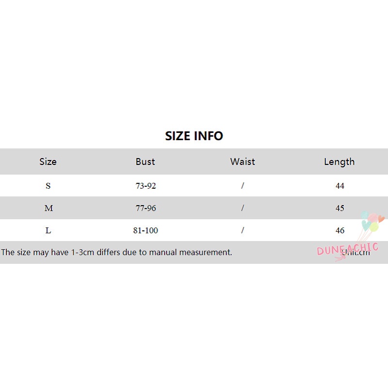
Task: Click the SIZE INFO heading
Action: (x=194, y=136)
